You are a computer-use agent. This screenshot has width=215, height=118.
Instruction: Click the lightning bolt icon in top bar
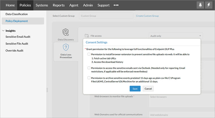click(209, 5)
